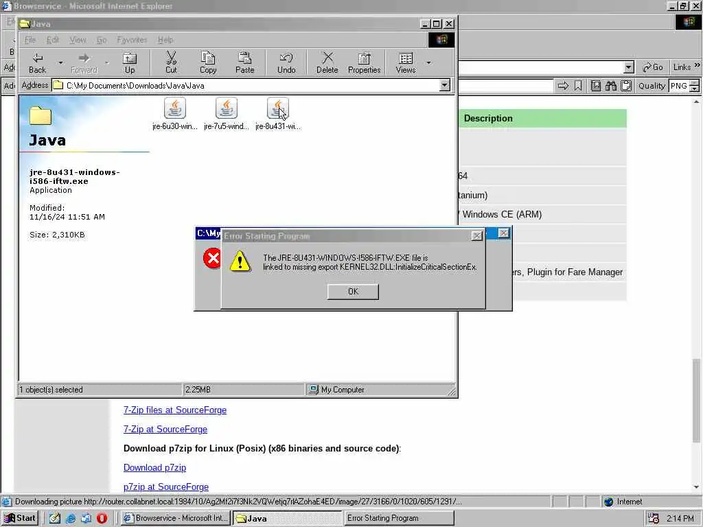The image size is (703, 527).
Task: Decrease Quality with the stepper down arrow
Action: click(x=695, y=89)
